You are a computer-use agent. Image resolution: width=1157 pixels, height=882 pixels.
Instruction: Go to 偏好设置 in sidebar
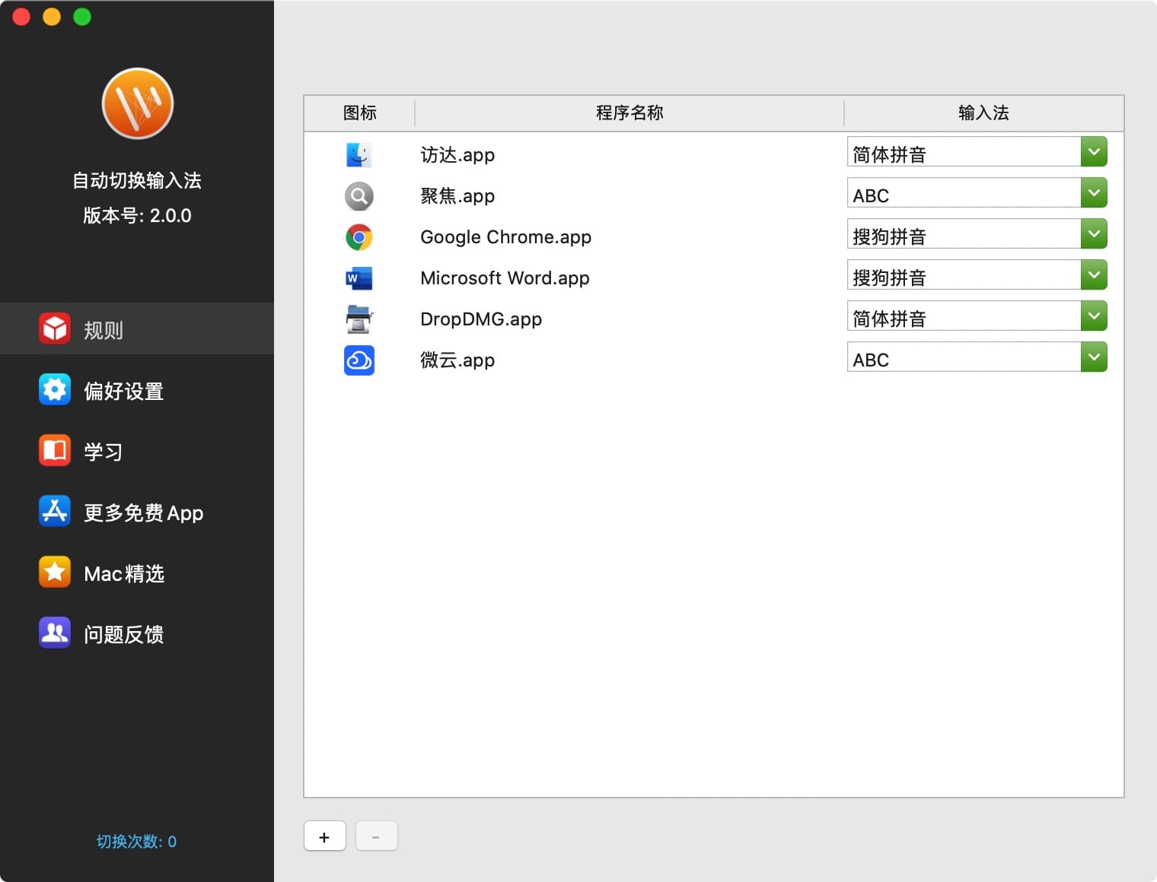point(137,389)
